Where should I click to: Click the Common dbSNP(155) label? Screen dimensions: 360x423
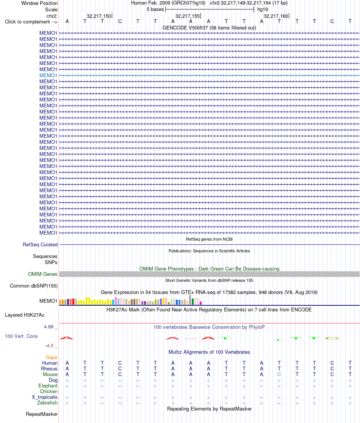34,286
